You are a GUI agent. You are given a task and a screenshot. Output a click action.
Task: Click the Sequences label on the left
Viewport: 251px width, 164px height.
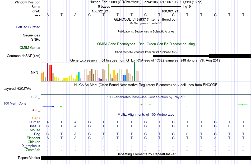point(31,35)
